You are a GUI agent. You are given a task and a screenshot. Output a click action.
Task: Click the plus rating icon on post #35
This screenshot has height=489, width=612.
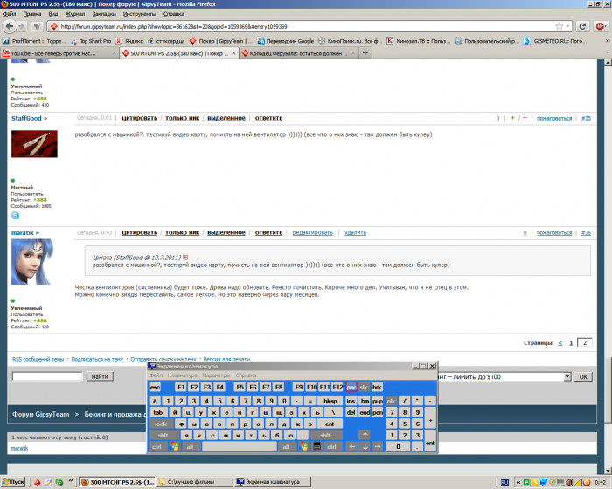coord(512,118)
